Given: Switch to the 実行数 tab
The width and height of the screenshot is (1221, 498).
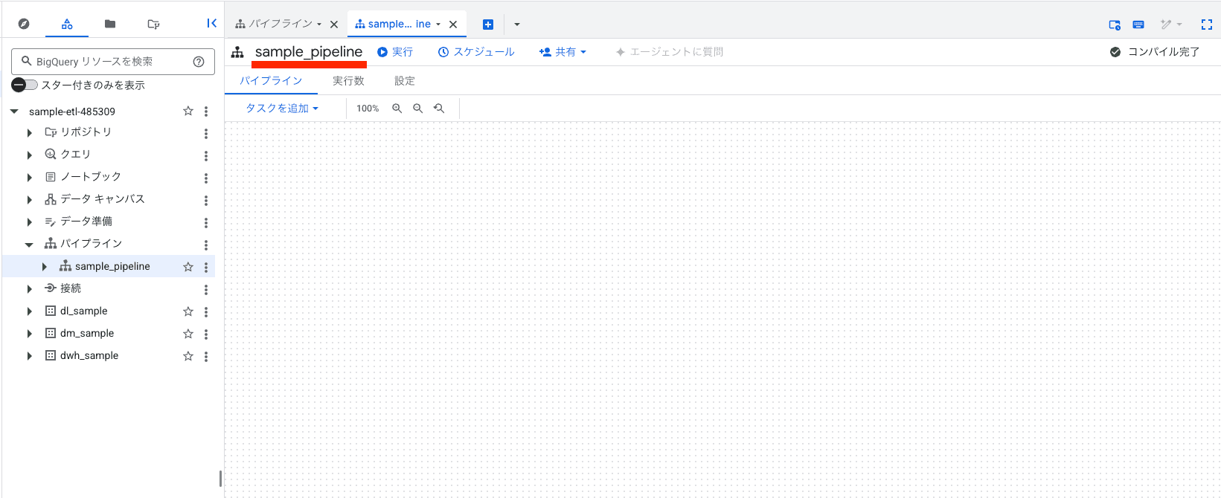Looking at the screenshot, I should pyautogui.click(x=348, y=81).
